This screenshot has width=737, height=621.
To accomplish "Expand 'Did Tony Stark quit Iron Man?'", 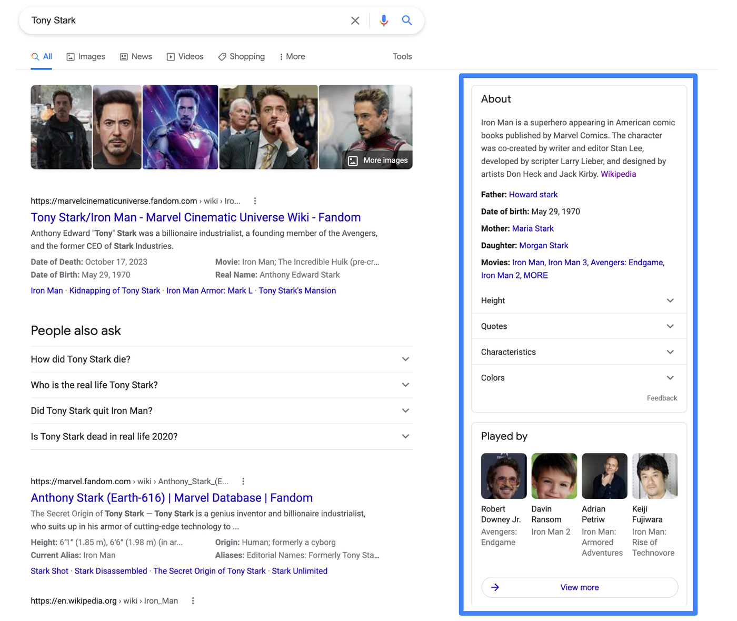I will click(222, 411).
